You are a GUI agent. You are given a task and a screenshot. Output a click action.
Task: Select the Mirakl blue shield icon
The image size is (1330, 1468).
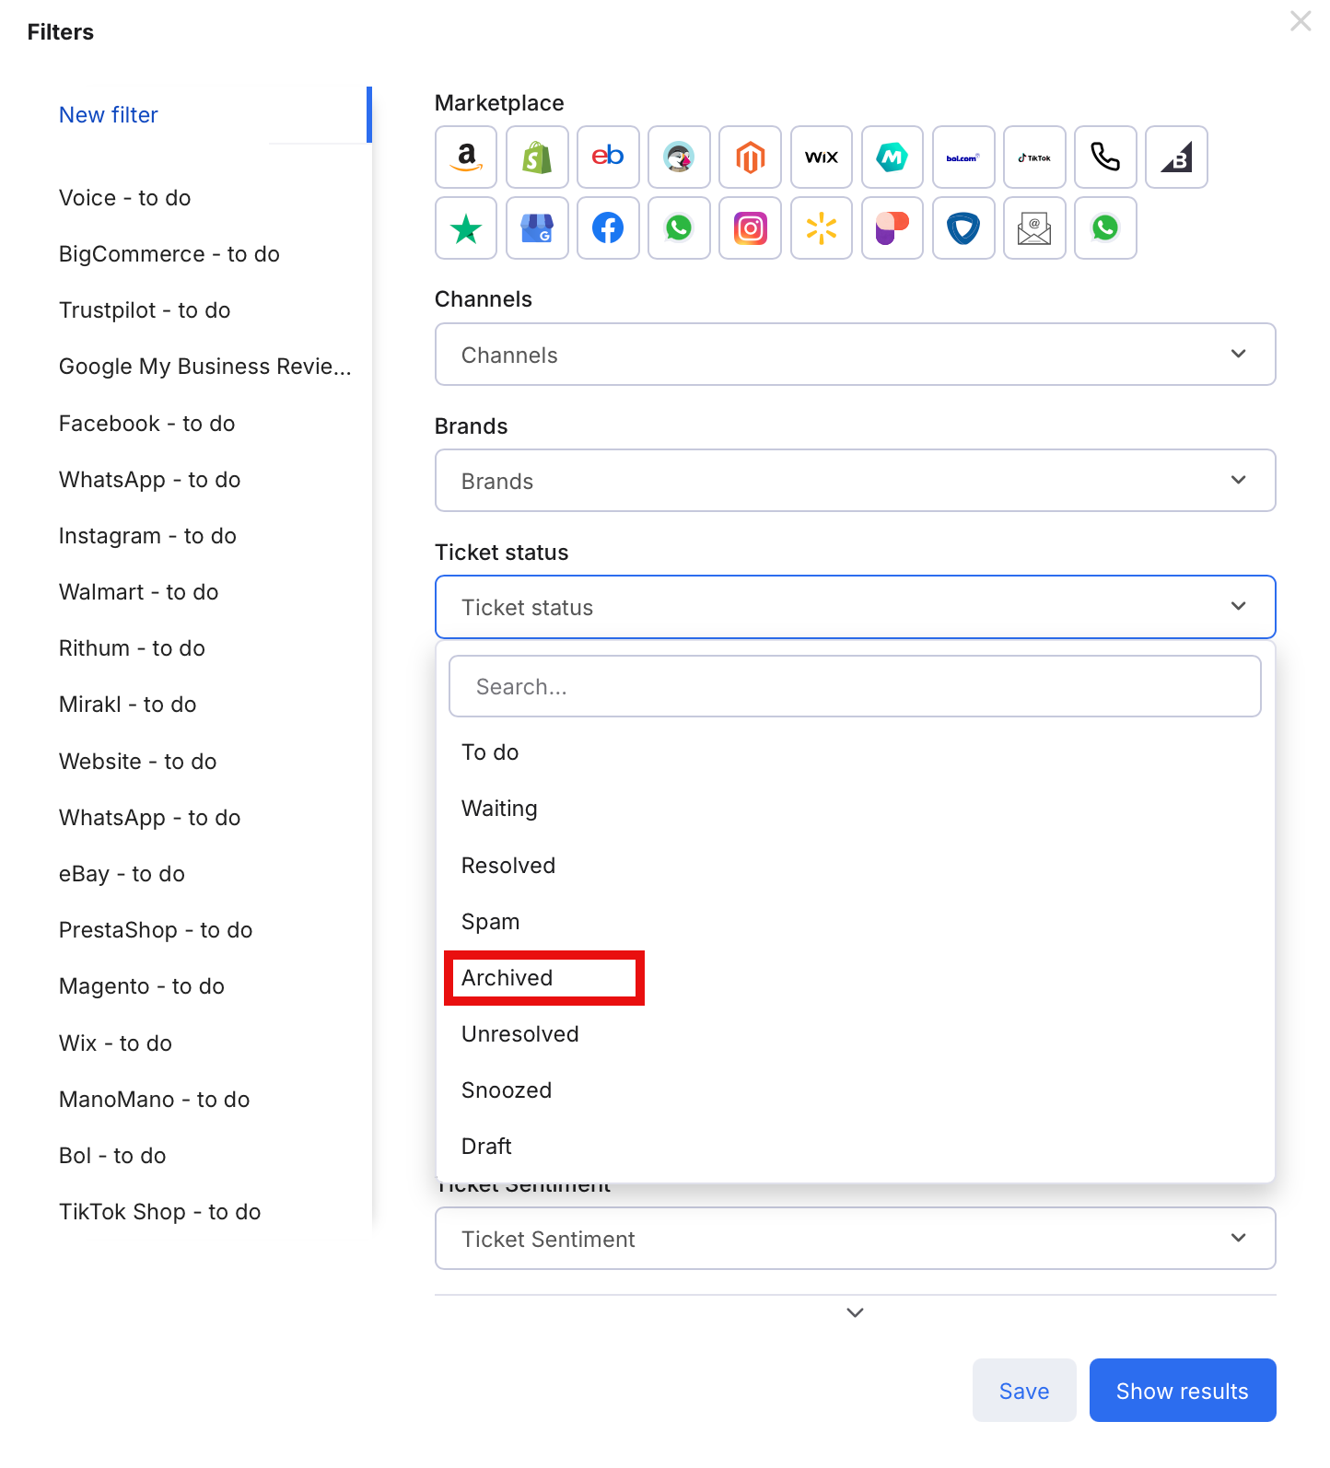click(x=963, y=228)
